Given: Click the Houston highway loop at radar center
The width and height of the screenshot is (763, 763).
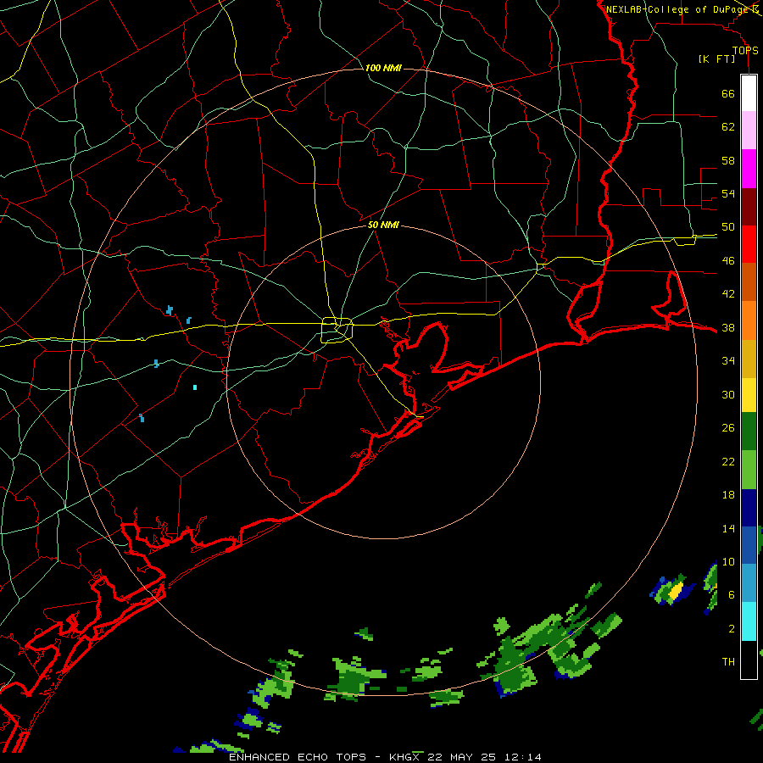Looking at the screenshot, I should 337,330.
